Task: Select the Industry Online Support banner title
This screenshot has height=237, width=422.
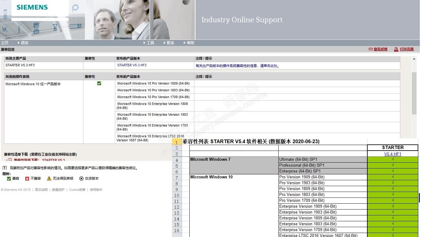Action: tap(242, 20)
